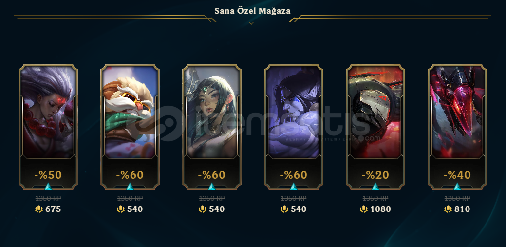The image size is (506, 247).
Task: Select the -%50 discount label
Action: pyautogui.click(x=48, y=175)
